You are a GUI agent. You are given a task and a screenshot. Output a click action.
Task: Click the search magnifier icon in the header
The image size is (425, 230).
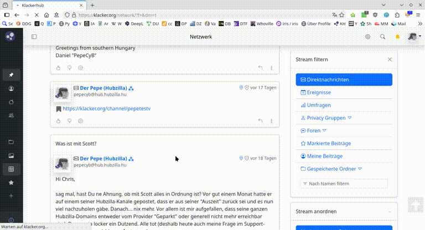tap(382, 37)
